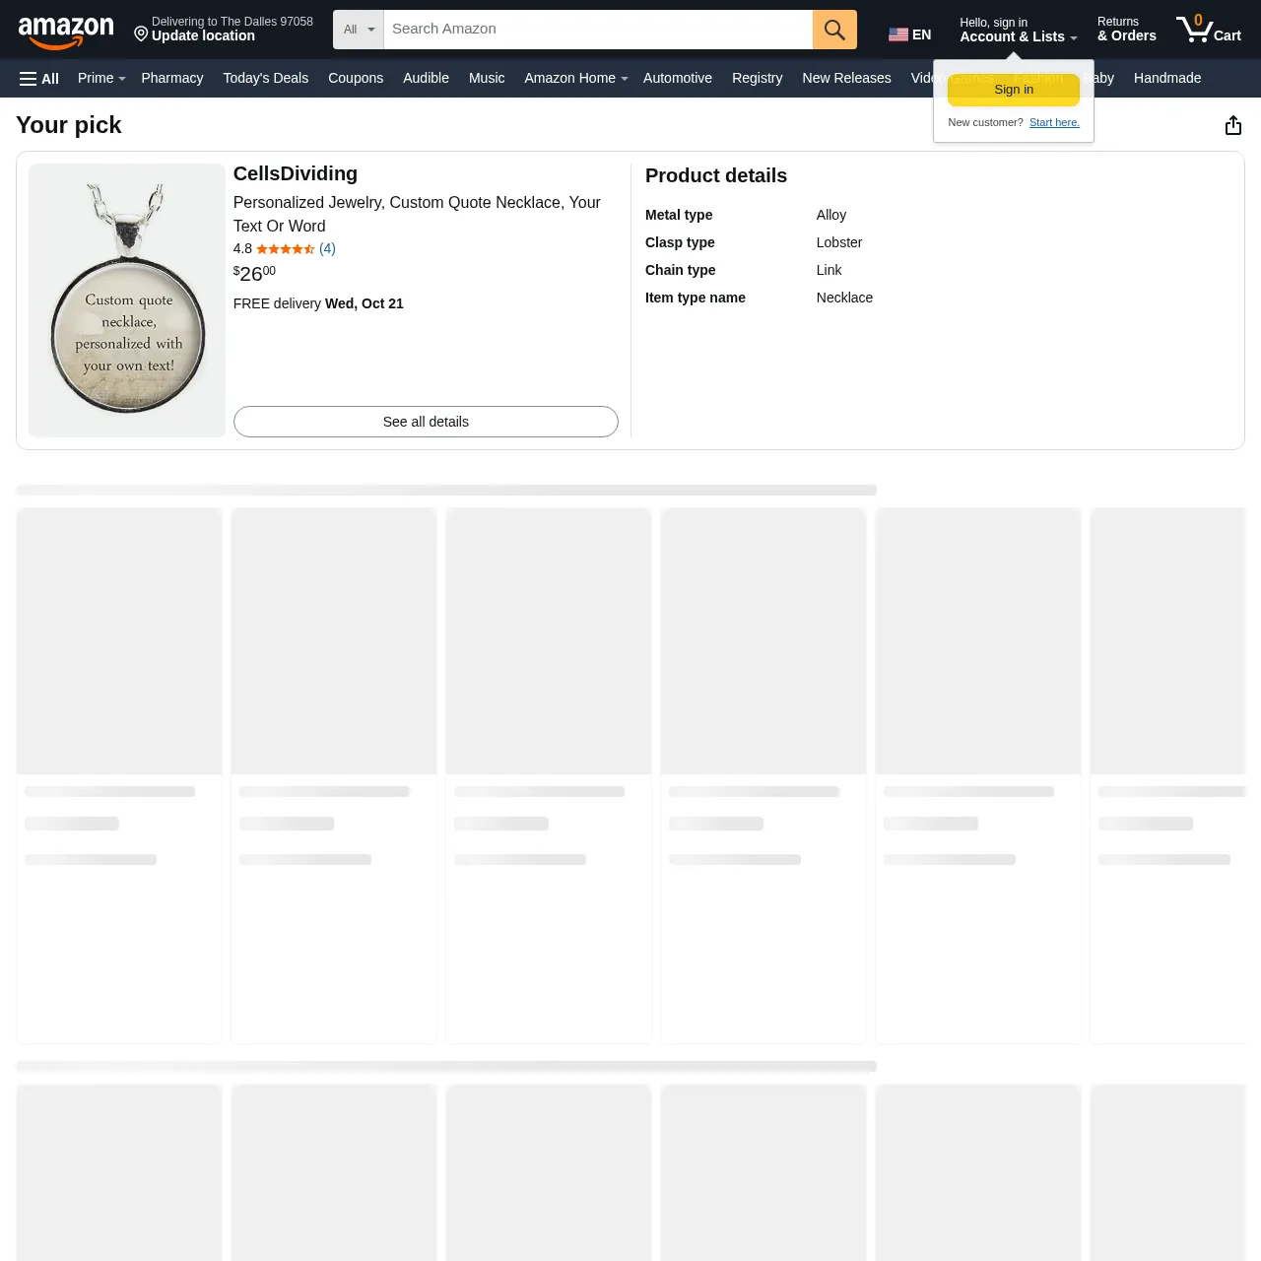This screenshot has width=1261, height=1261.
Task: Click the Lobster clasp type value
Action: pos(839,242)
